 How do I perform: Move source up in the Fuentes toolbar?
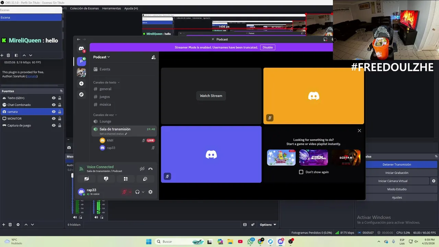[x=26, y=225]
